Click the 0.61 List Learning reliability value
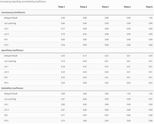 tap(63, 99)
